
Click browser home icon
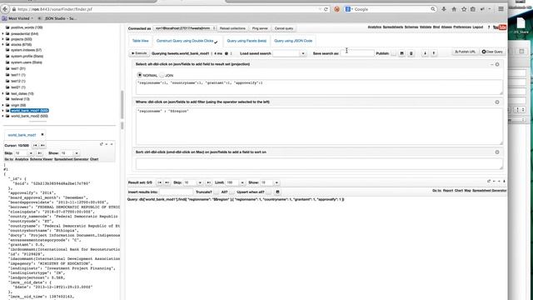click(x=454, y=9)
